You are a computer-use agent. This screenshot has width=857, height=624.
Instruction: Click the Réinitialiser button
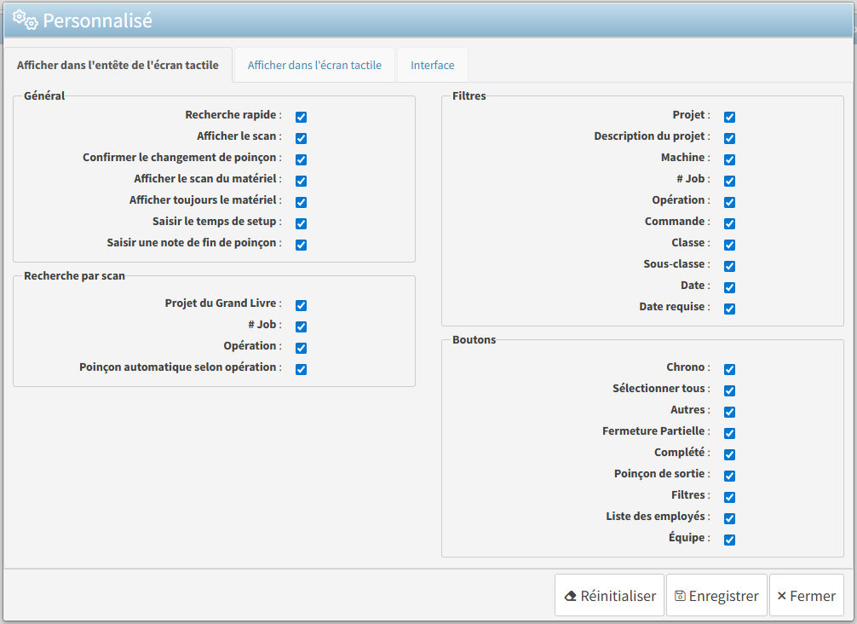(x=609, y=596)
